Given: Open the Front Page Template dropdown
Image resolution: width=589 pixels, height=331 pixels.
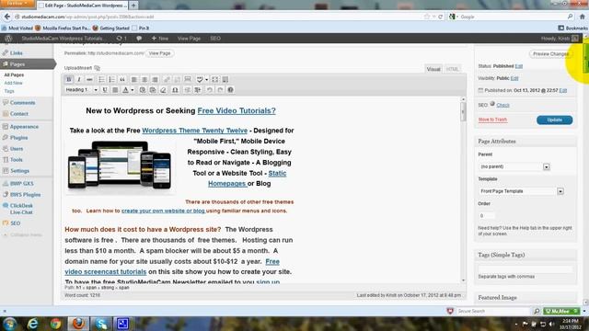Looking at the screenshot, I should [x=522, y=191].
